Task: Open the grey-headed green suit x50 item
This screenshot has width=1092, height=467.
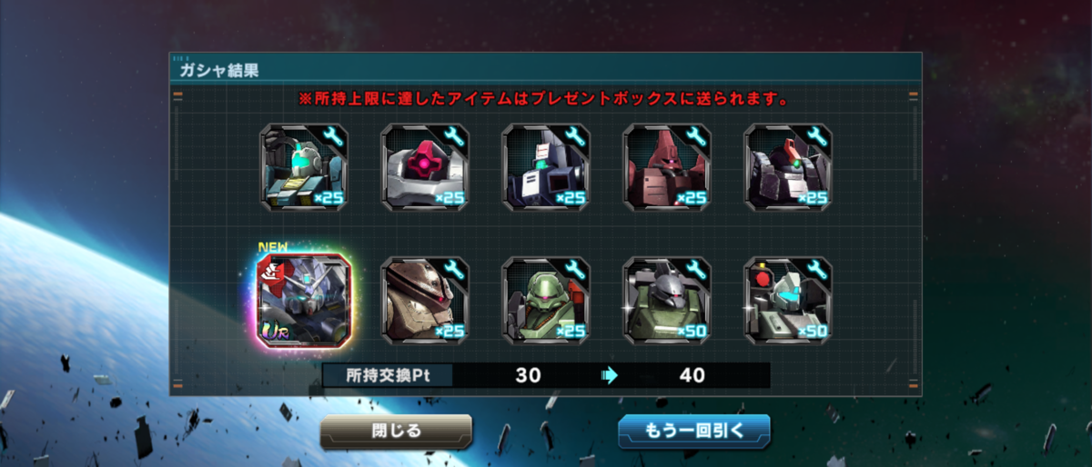Action: tap(667, 301)
